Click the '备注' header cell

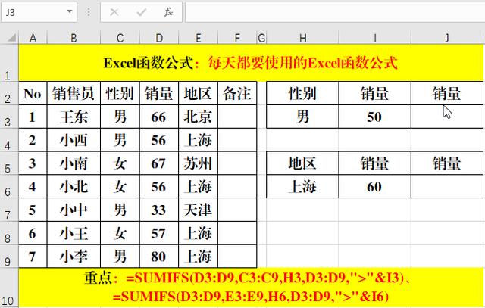coord(237,93)
